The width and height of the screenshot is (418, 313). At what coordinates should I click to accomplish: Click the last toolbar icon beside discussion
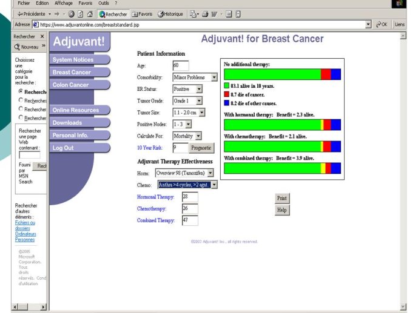point(238,14)
